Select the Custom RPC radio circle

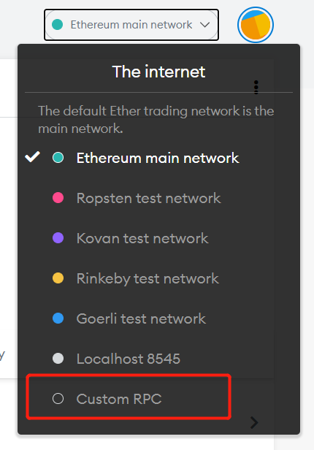[x=58, y=399]
